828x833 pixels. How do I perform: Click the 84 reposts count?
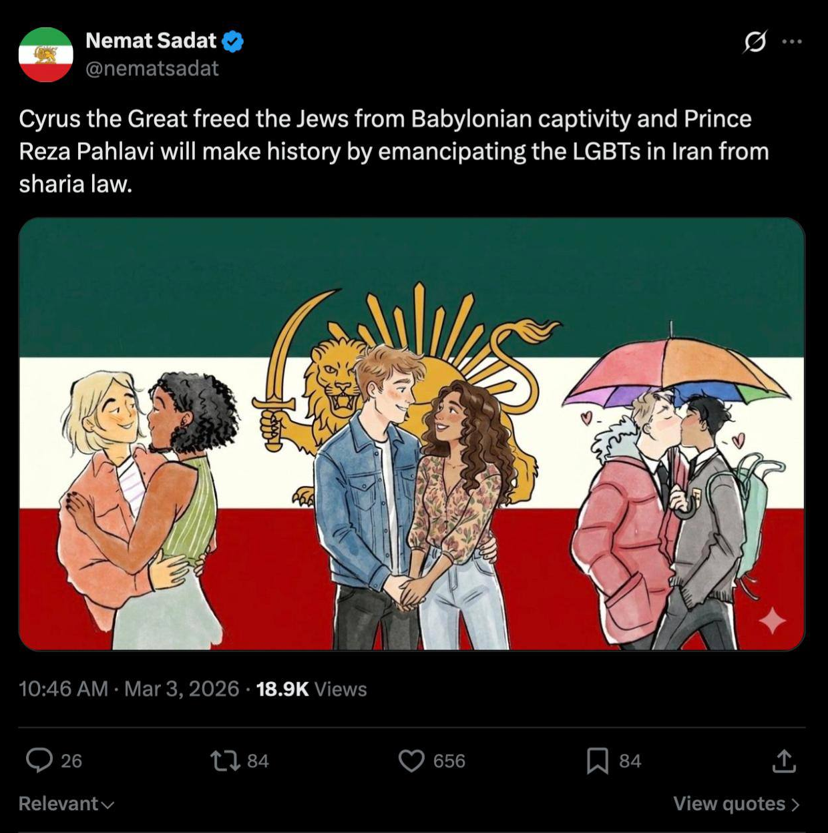point(258,761)
